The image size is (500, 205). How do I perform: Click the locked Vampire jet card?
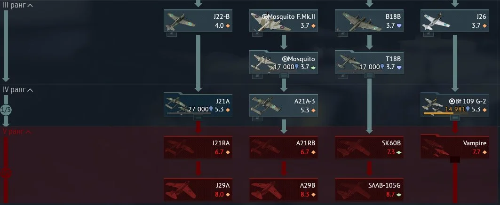pyautogui.click(x=454, y=147)
